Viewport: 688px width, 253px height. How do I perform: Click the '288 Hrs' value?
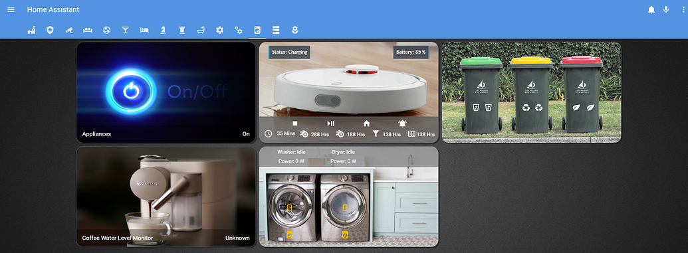click(320, 134)
